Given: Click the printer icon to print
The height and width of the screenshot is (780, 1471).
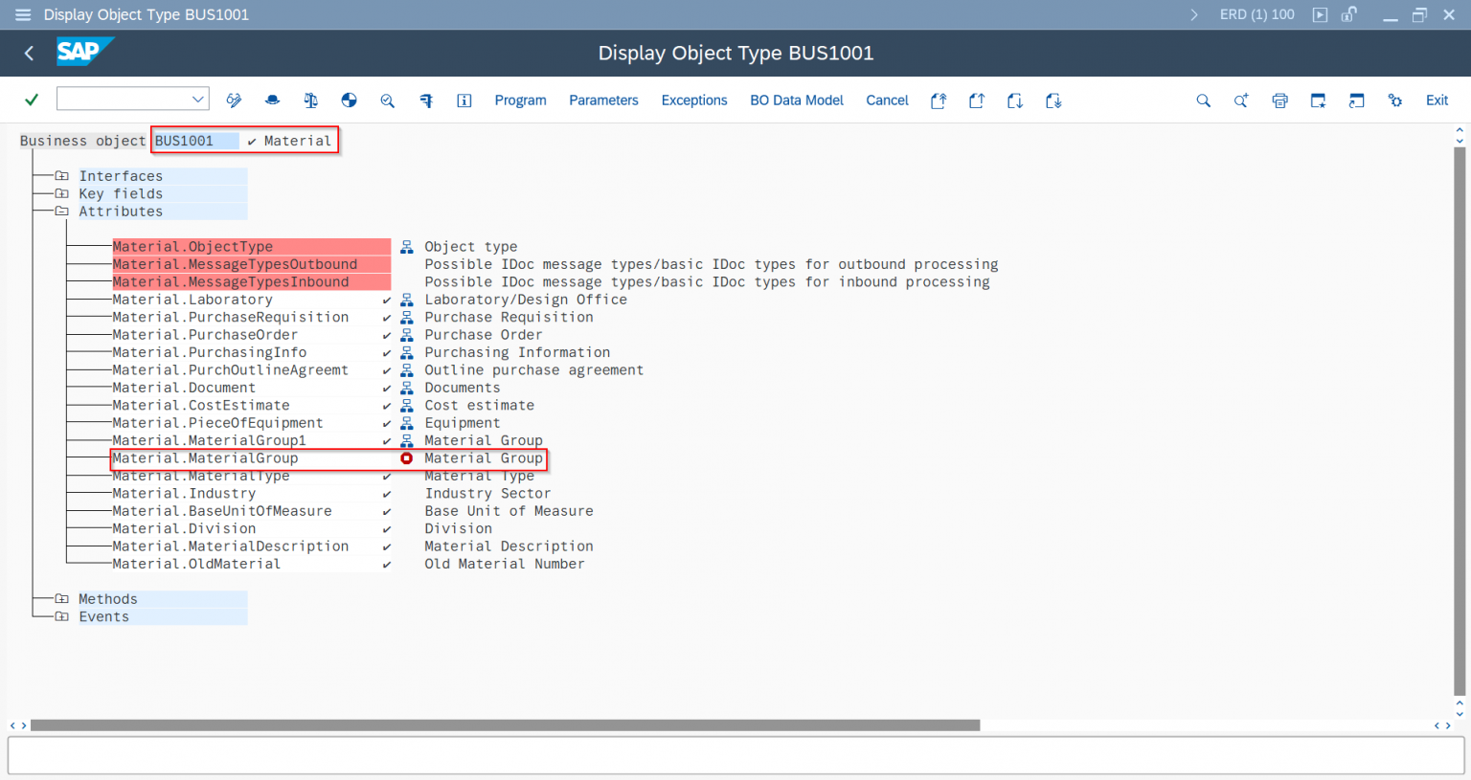Looking at the screenshot, I should click(x=1279, y=100).
